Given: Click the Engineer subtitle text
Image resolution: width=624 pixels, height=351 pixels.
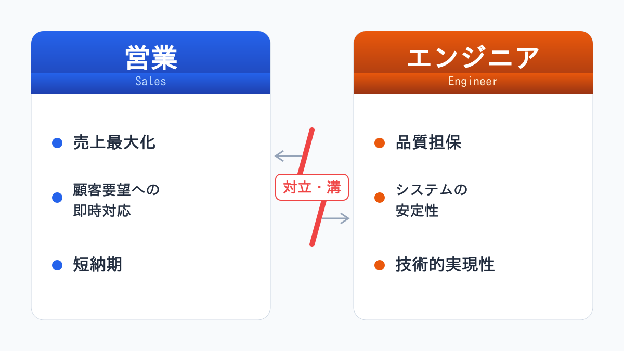Looking at the screenshot, I should [x=473, y=81].
